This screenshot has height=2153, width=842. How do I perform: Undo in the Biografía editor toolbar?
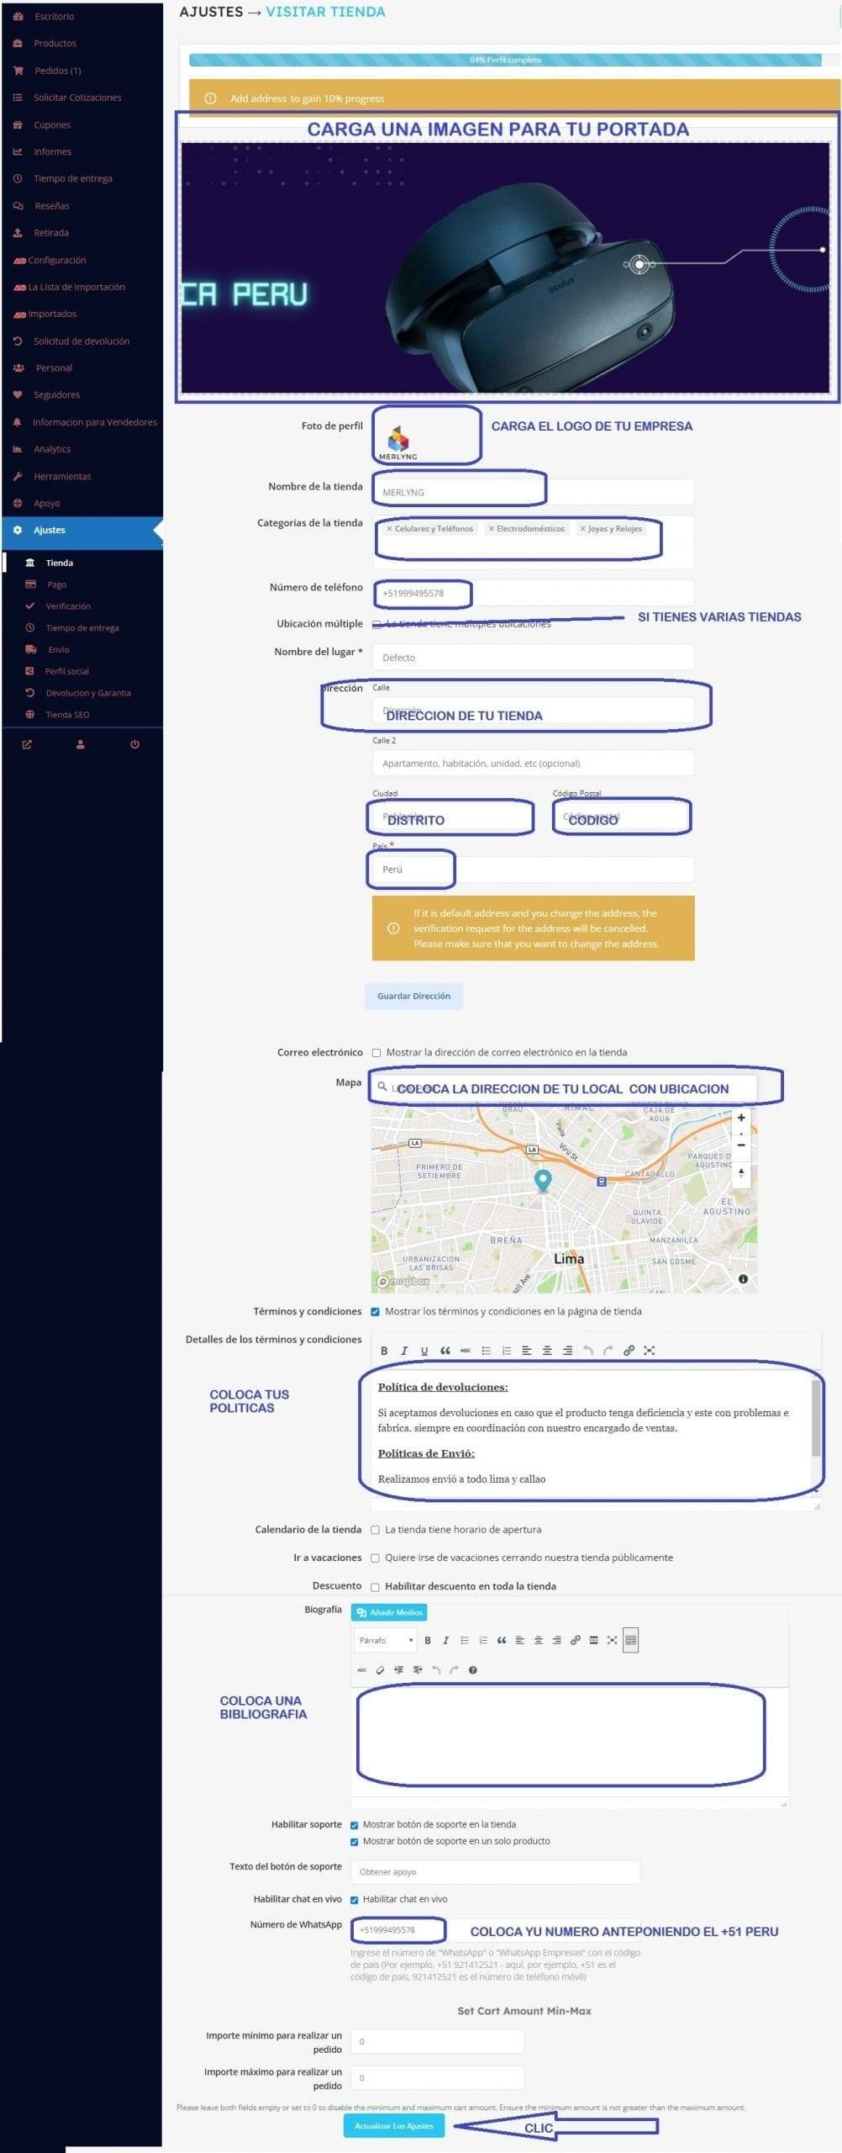pyautogui.click(x=435, y=1670)
